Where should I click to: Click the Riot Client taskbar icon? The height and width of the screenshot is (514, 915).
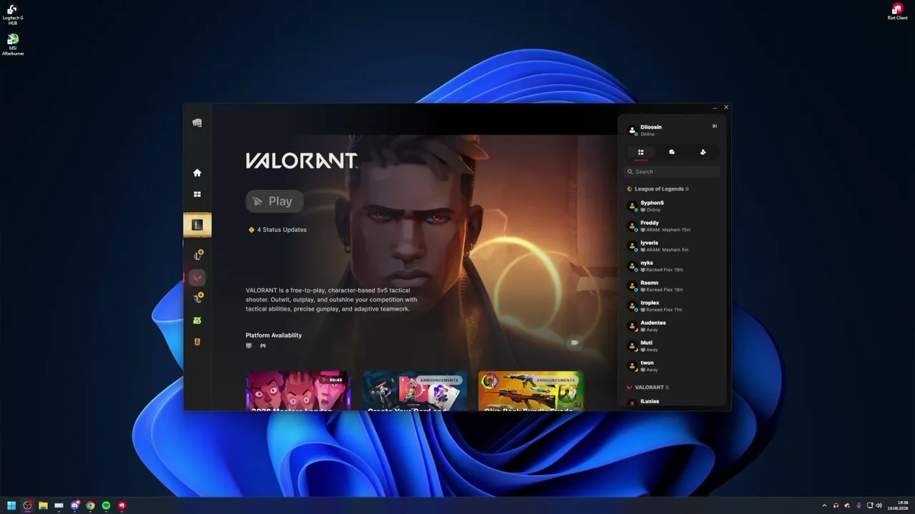click(x=122, y=505)
